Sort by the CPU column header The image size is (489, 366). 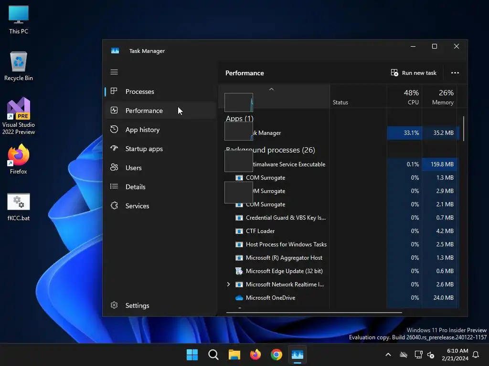404,96
